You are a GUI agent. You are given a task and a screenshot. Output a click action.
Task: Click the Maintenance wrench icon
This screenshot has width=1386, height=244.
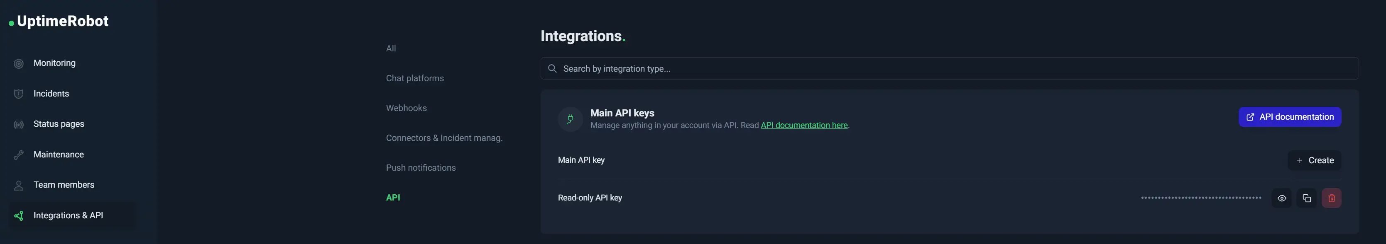pos(19,155)
